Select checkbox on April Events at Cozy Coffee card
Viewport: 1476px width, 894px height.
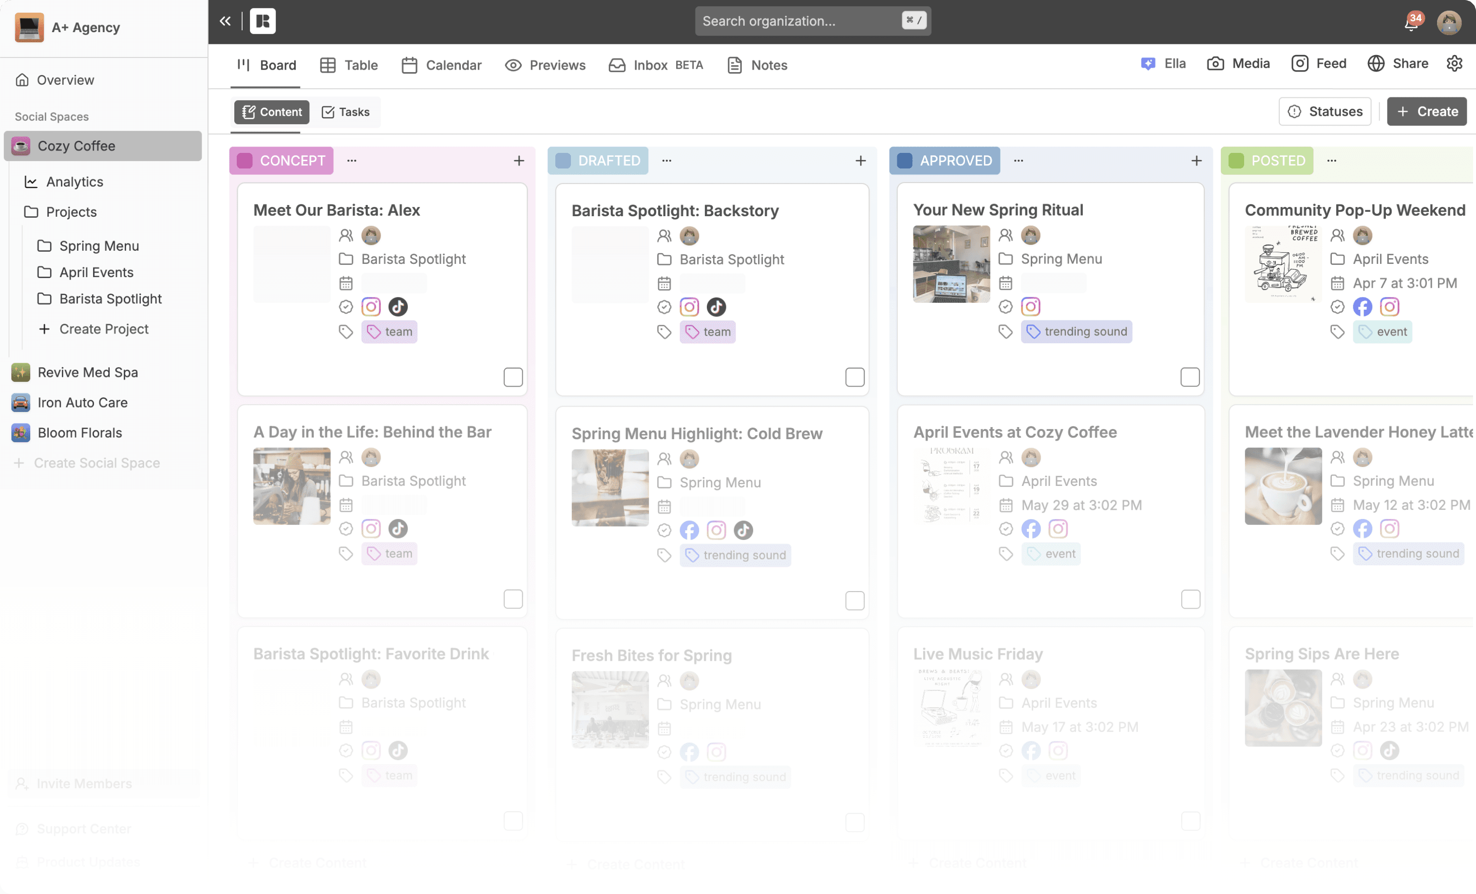point(1190,599)
